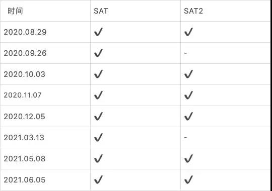The image size is (272, 191).
Task: Click the SAT2 checkmark for 2020.08.29
Action: [x=188, y=32]
